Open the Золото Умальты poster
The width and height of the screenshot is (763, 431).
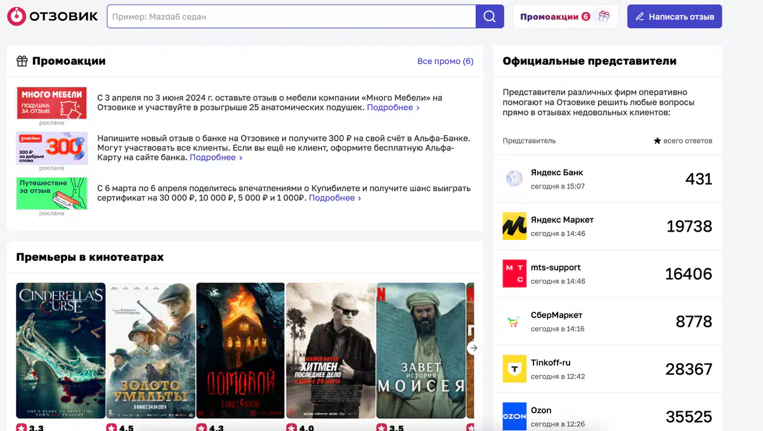tap(151, 350)
